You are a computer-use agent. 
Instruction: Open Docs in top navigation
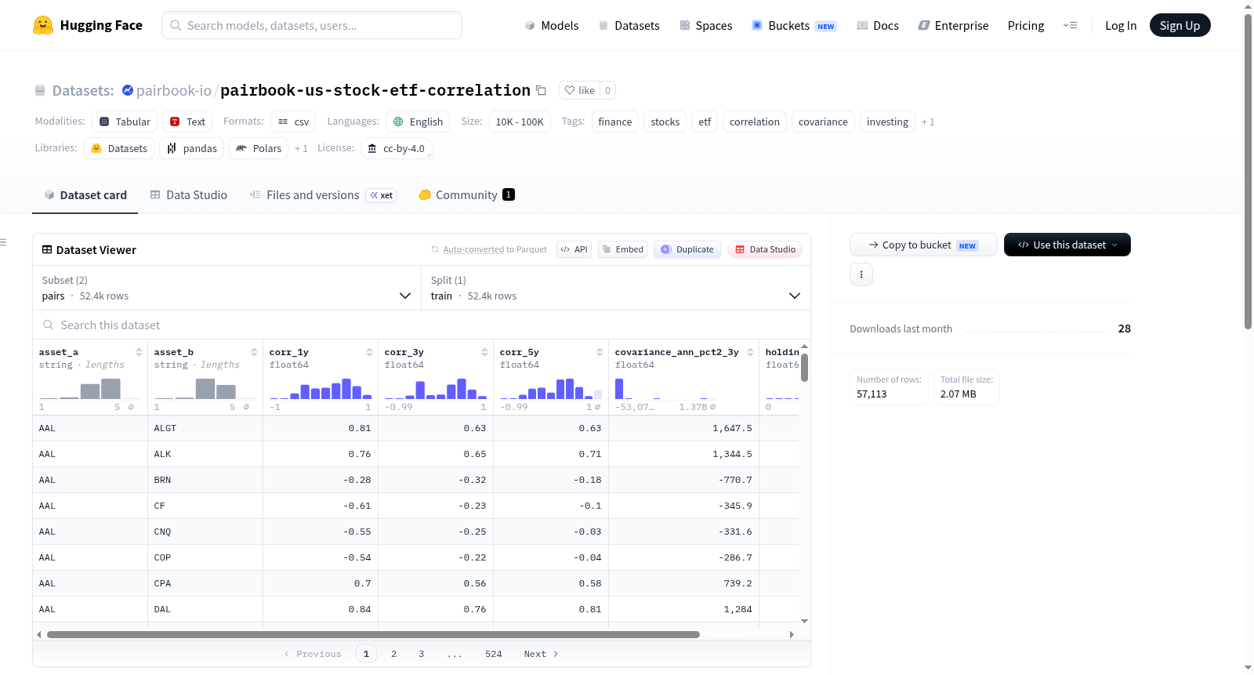pos(877,25)
